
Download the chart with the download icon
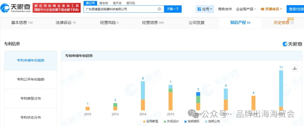point(295,68)
